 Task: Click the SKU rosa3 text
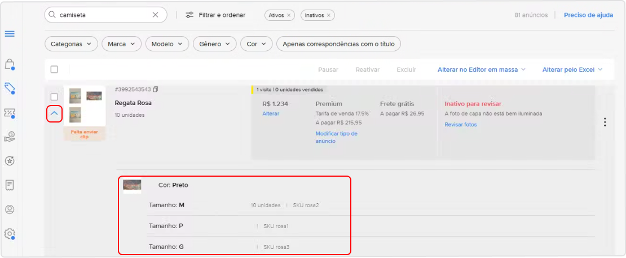276,247
